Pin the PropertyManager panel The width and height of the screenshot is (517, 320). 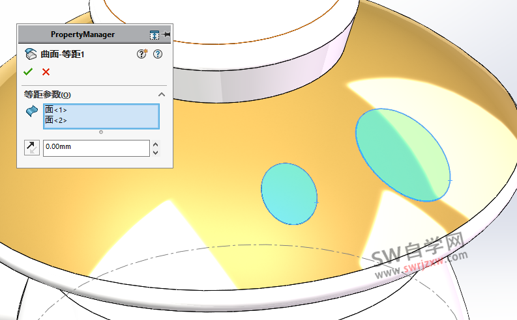pos(167,34)
